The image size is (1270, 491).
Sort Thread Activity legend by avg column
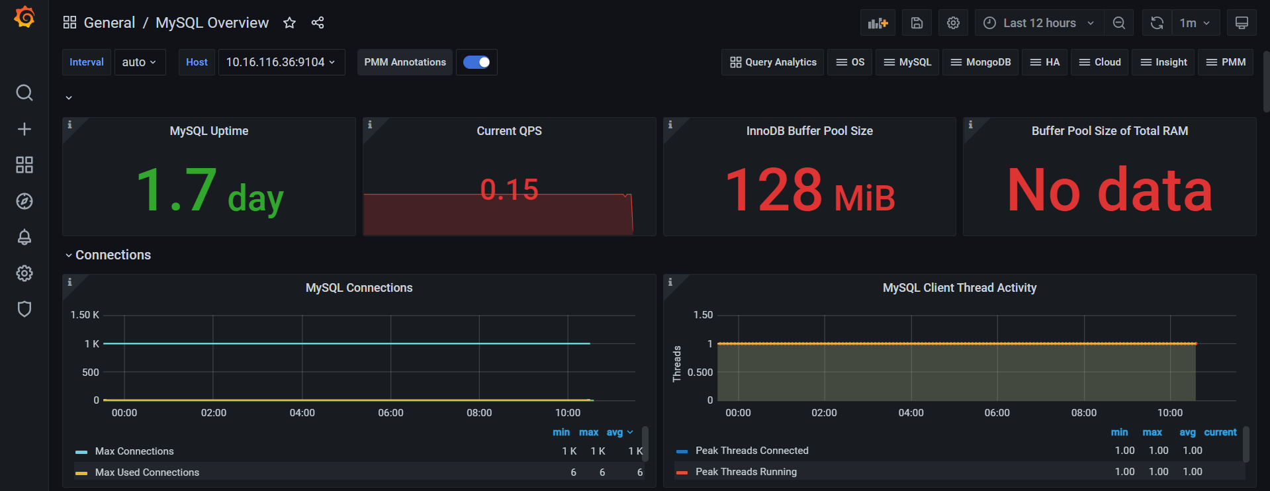click(1187, 432)
